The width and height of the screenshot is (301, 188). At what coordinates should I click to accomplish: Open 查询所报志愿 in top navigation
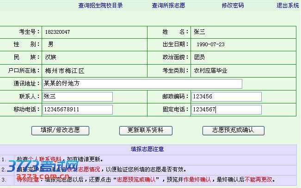pyautogui.click(x=168, y=6)
